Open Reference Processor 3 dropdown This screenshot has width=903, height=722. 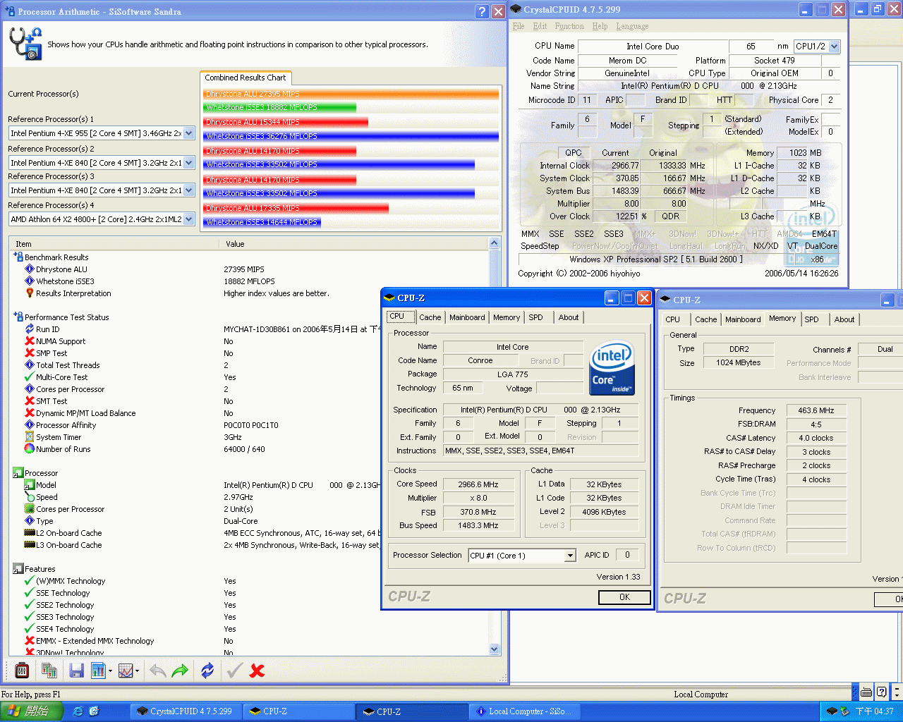pos(188,190)
